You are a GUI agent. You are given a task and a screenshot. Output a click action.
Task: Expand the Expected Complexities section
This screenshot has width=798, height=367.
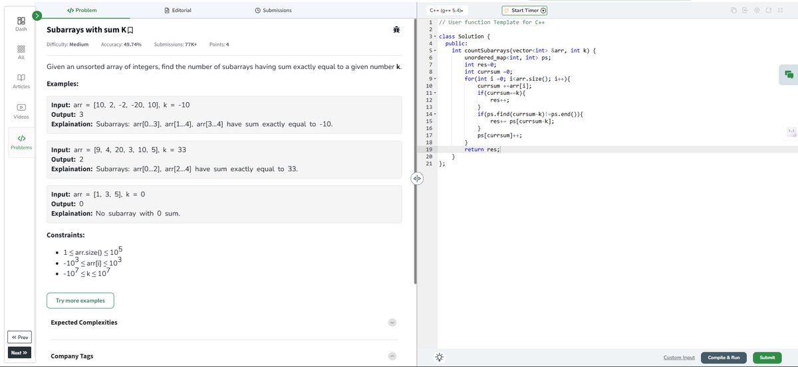tap(392, 323)
